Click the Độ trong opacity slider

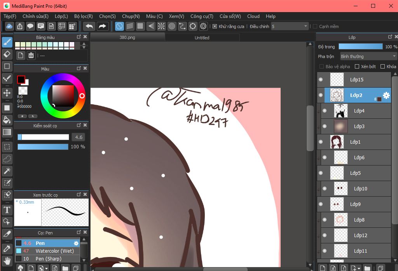(361, 46)
